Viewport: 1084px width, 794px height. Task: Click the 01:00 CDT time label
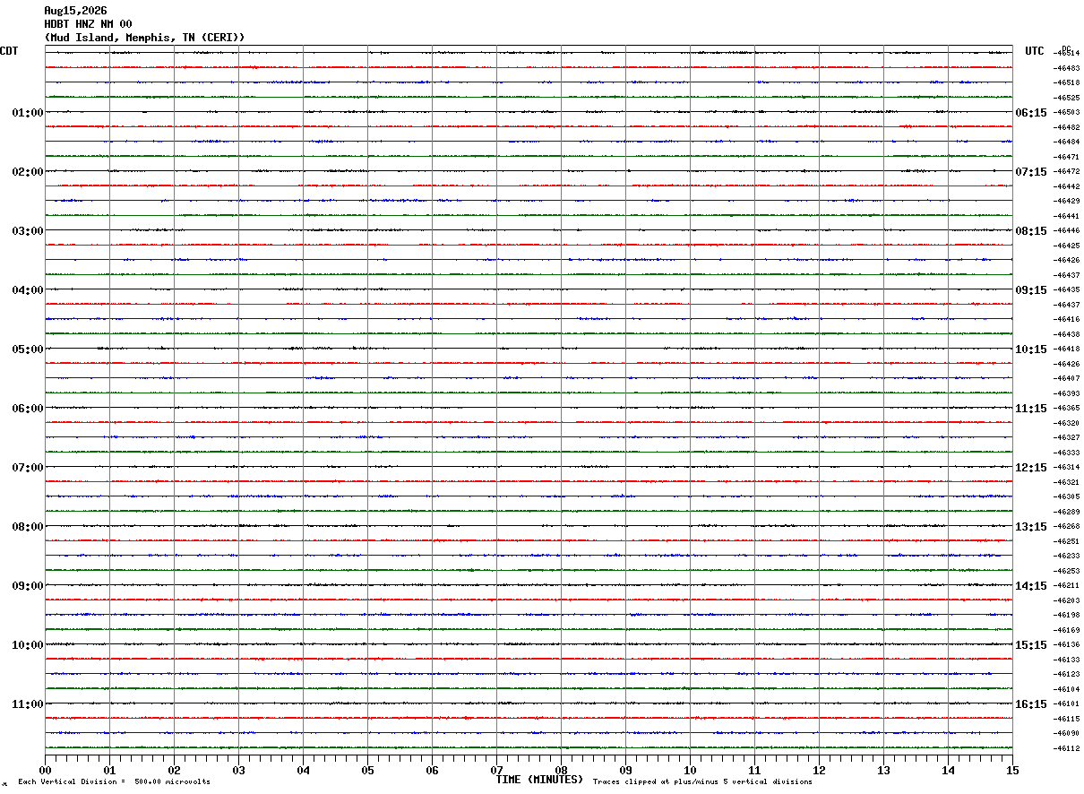point(28,113)
